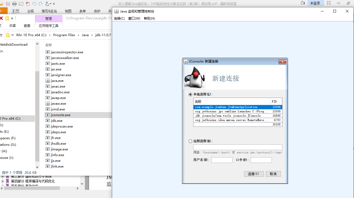Click the new folder icon in Explorer toolbar
Image resolution: width=354 pixels, height=198 pixels.
(7, 18)
